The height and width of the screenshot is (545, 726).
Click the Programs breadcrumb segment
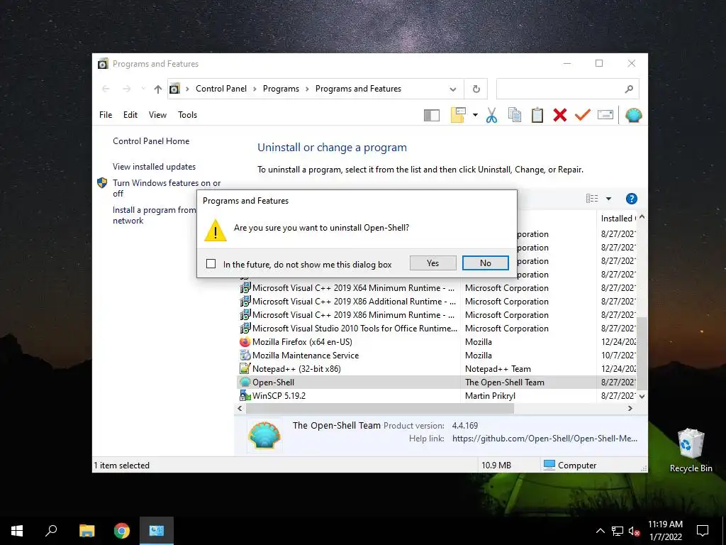click(281, 89)
